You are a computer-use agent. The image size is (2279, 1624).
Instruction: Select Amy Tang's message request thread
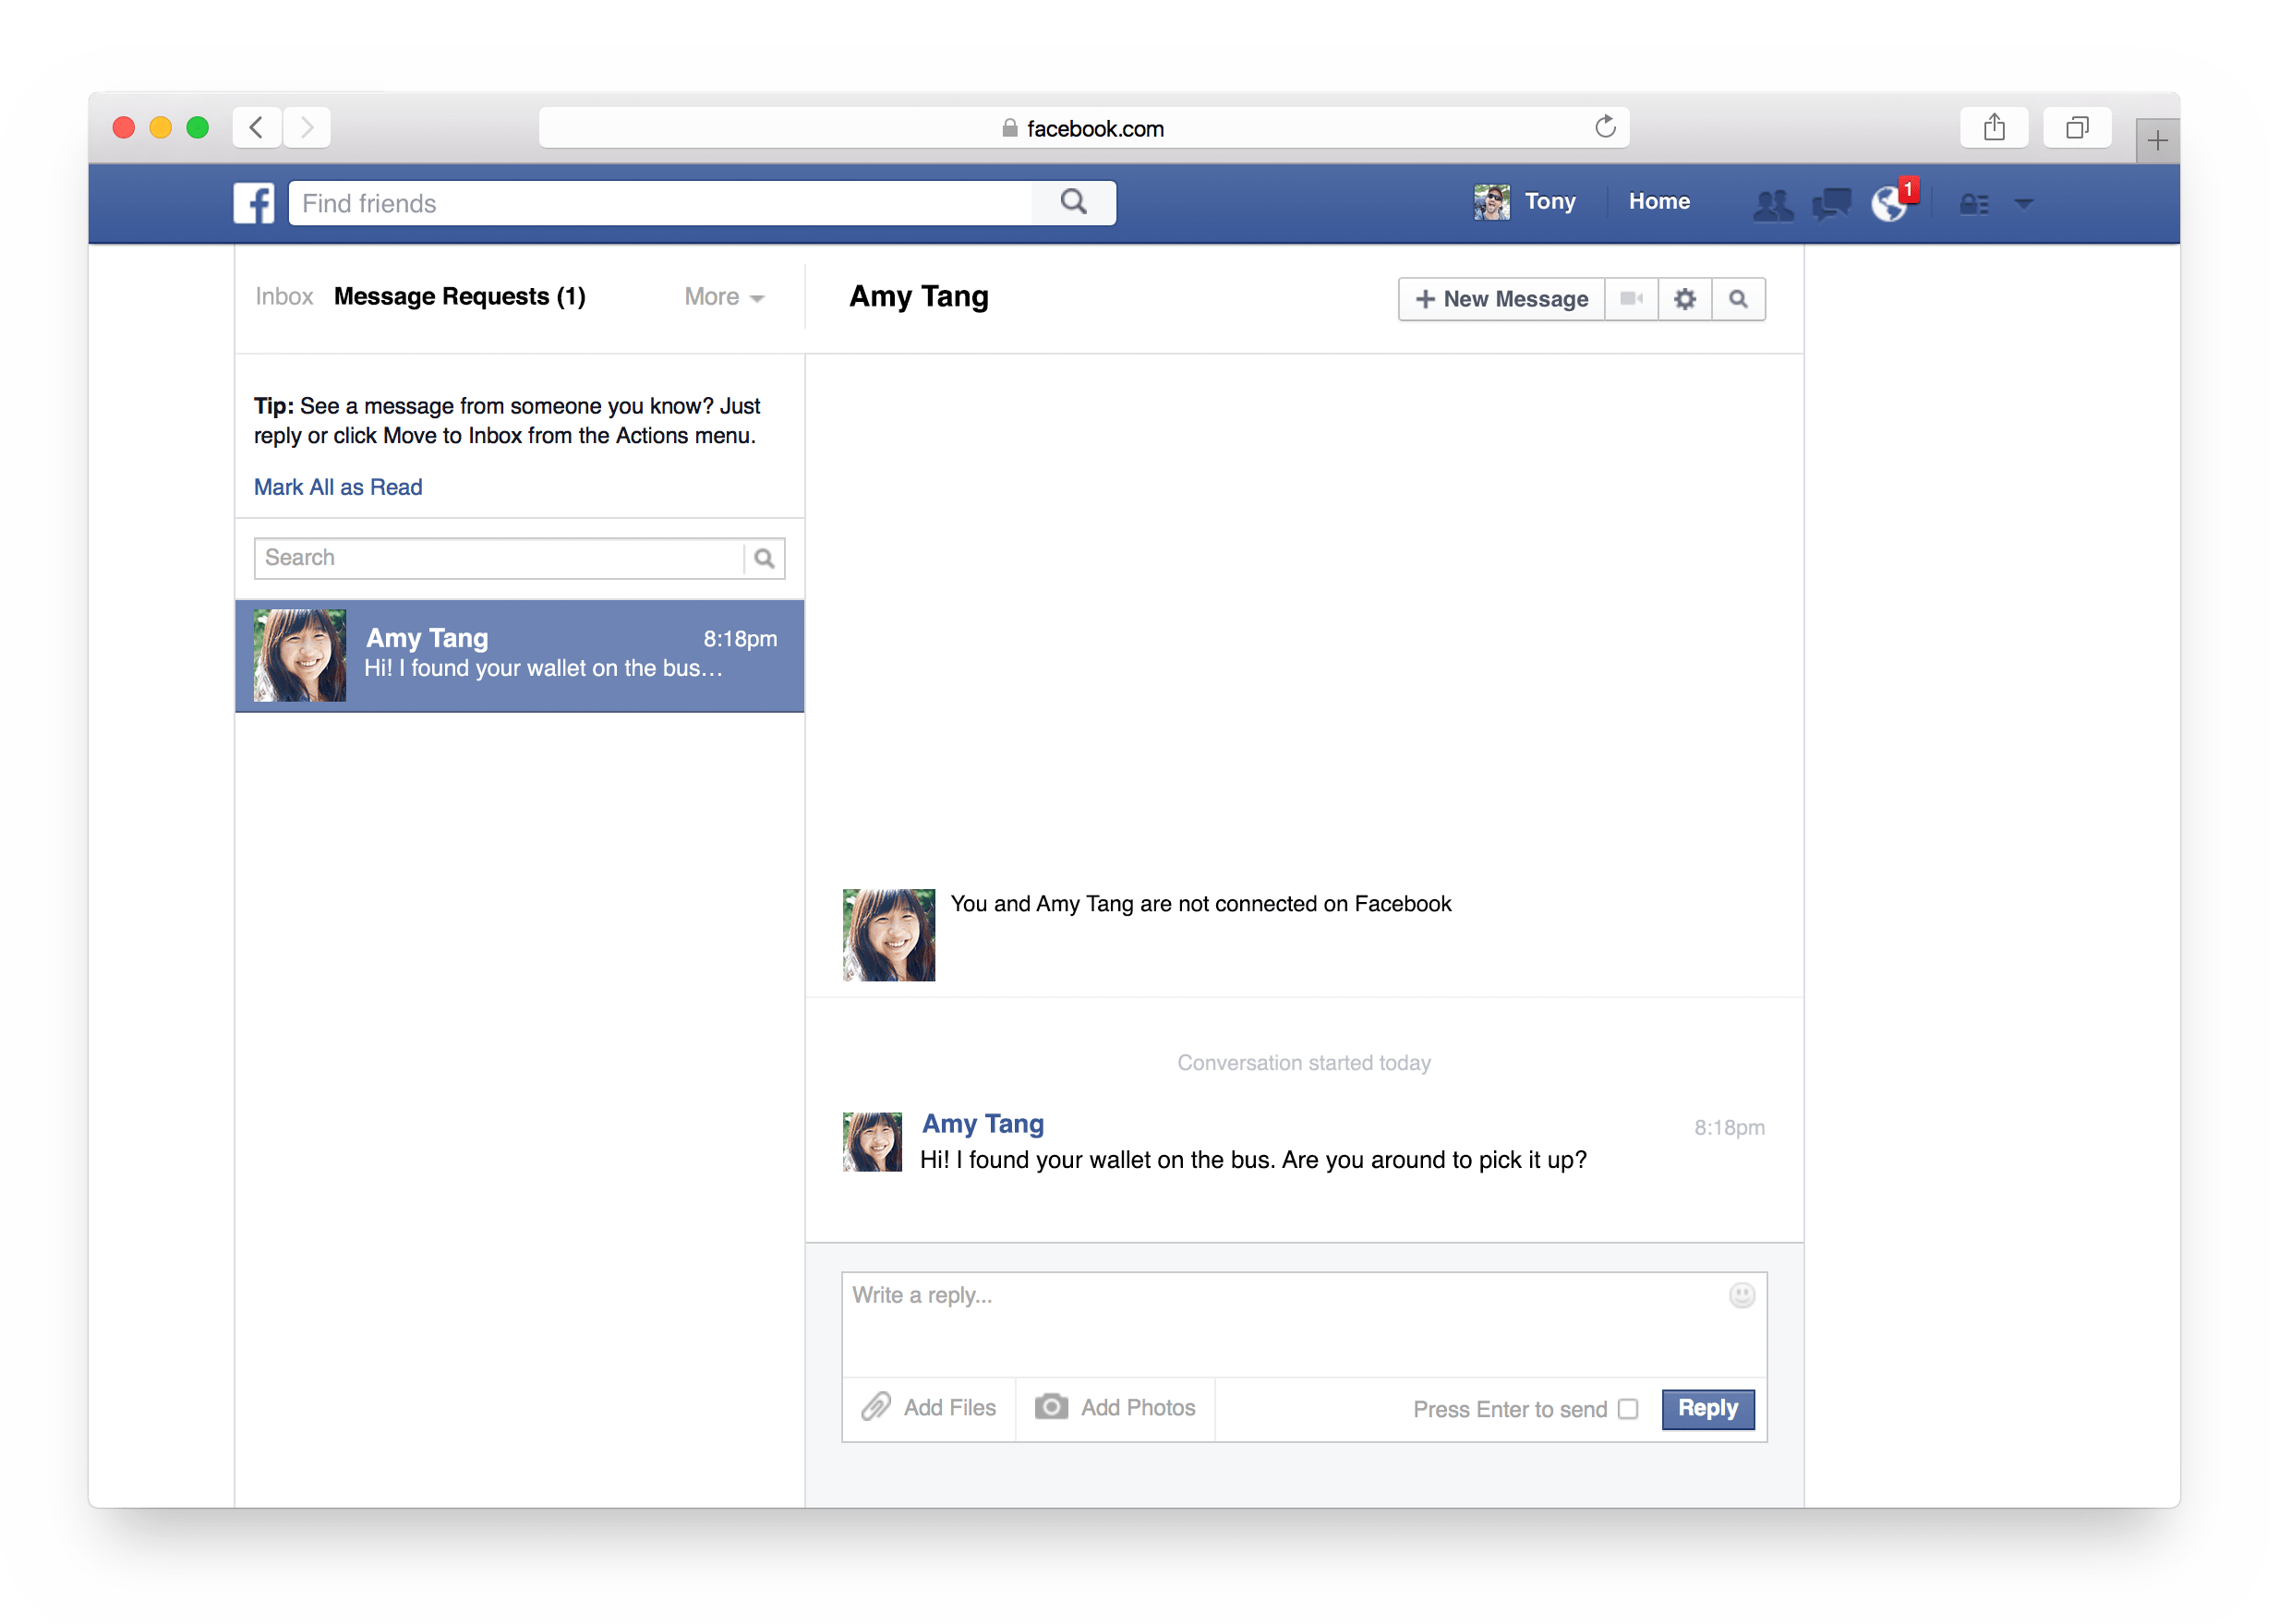[520, 655]
